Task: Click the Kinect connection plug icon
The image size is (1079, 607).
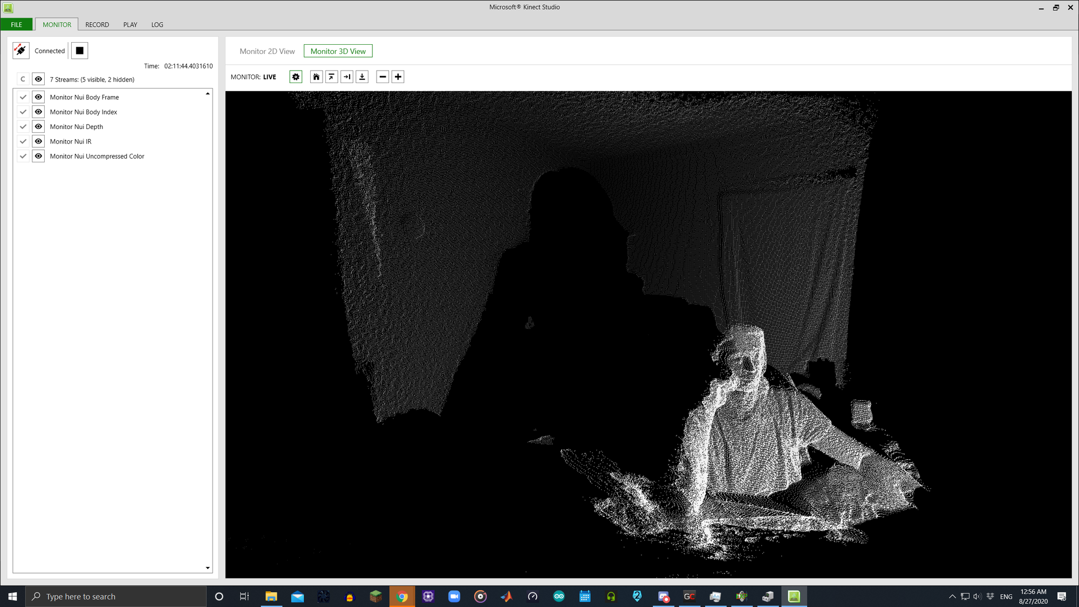Action: point(21,51)
